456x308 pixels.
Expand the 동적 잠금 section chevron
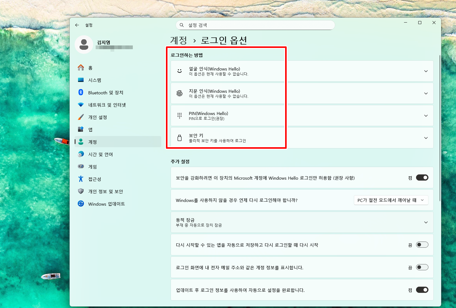tap(426, 222)
